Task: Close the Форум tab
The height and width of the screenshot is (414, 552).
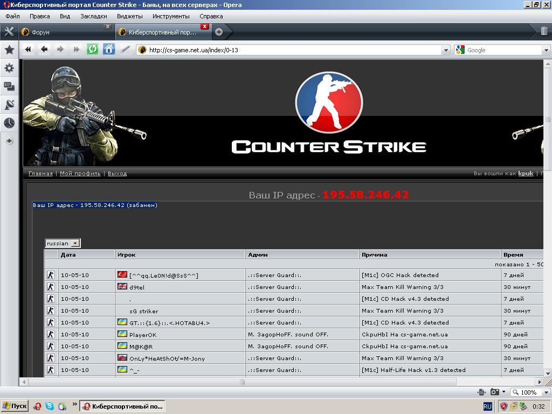Action: point(108,26)
